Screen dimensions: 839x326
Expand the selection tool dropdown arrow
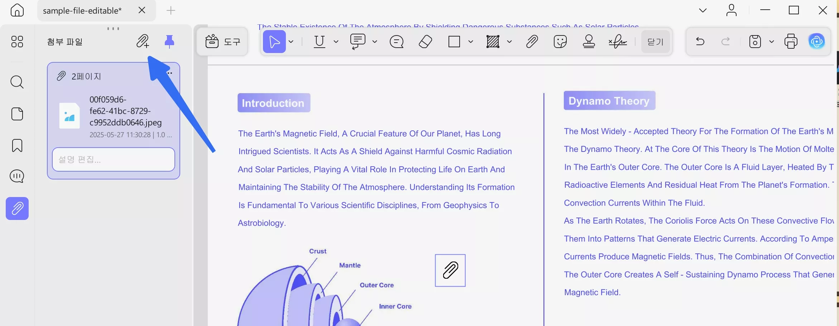click(x=291, y=42)
